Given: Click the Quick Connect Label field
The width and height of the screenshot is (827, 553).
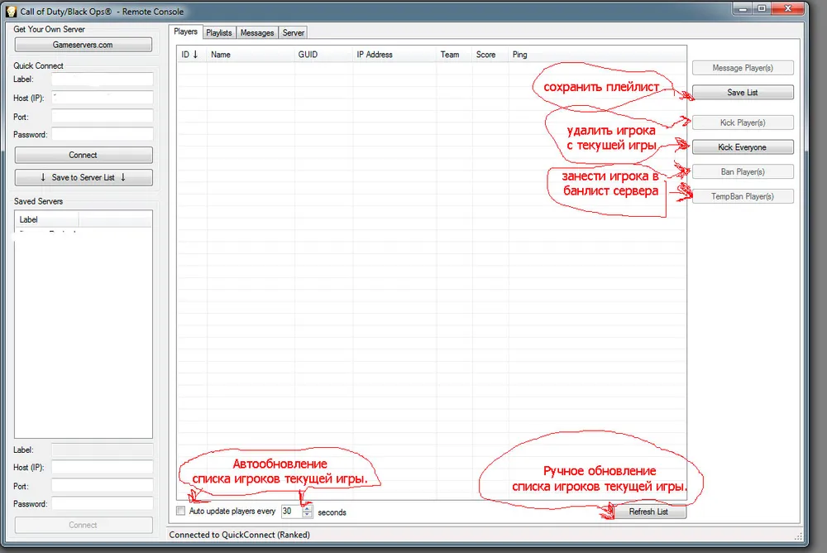Looking at the screenshot, I should [x=103, y=79].
